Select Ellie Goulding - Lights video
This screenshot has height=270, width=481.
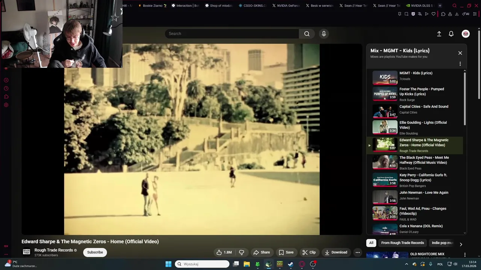pos(416,127)
